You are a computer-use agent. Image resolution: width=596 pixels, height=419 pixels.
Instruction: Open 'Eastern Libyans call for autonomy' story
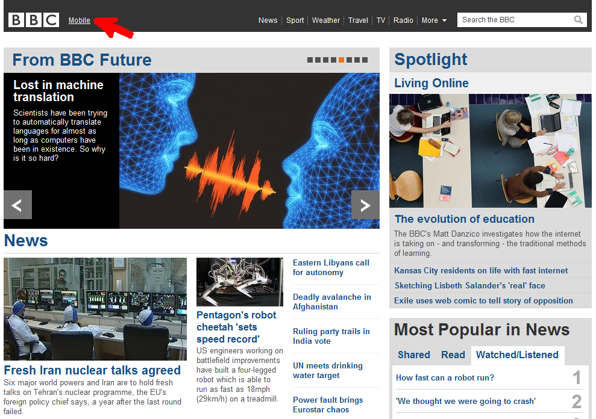[331, 267]
